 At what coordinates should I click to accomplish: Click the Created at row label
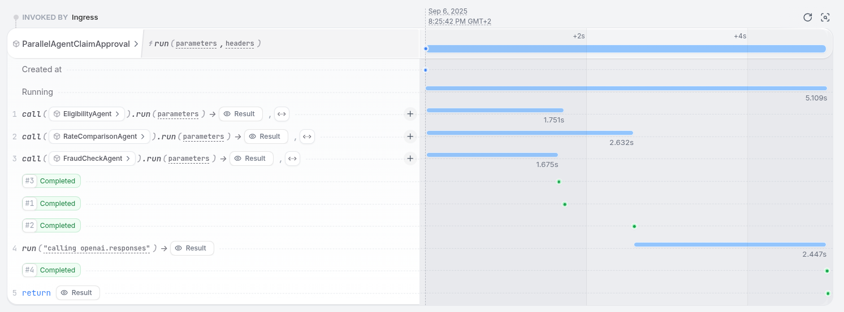tap(42, 69)
